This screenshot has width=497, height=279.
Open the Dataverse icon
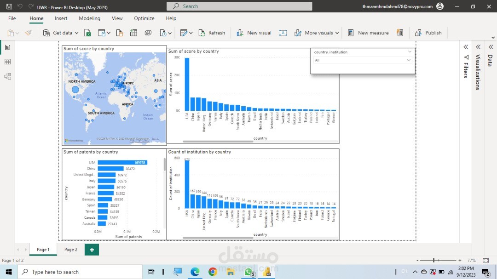pyautogui.click(x=148, y=33)
